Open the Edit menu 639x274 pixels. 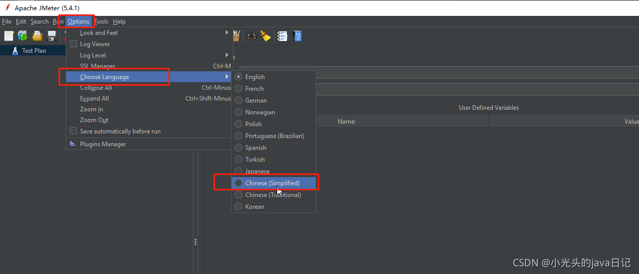[x=21, y=22]
